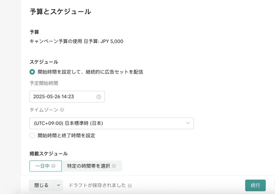Click the 掲載スケジュール section label
The height and width of the screenshot is (194, 275).
tap(48, 154)
